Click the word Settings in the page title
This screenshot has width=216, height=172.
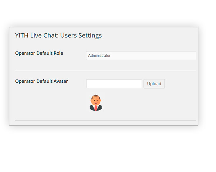click(90, 36)
